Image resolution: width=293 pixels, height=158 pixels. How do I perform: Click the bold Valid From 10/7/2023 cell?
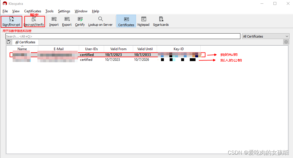point(113,55)
